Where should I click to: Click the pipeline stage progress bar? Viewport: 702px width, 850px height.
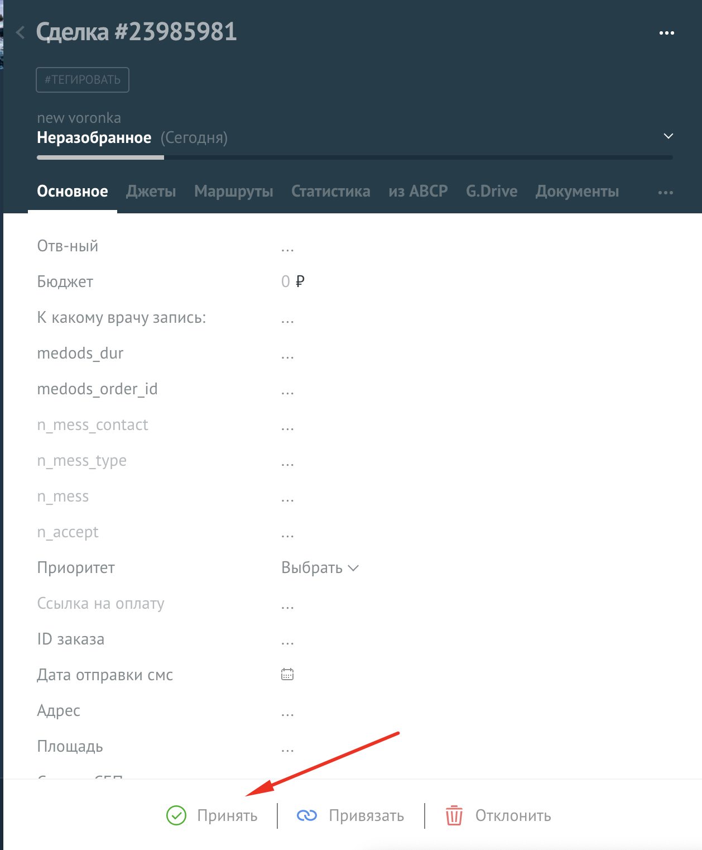354,157
